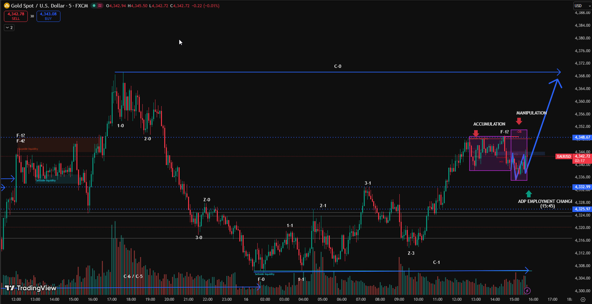Image resolution: width=592 pixels, height=304 pixels.
Task: Click 4,356.00 on the price scale
Action: pos(583,114)
